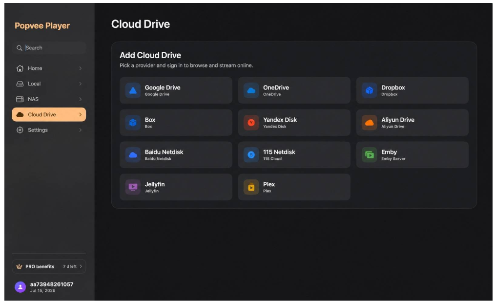495x305 pixels.
Task: Click the Dropbox cube icon
Action: (x=369, y=90)
